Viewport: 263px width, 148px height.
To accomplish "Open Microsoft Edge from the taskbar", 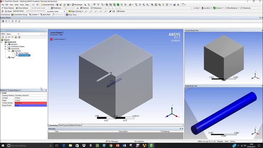I will pos(64,146).
